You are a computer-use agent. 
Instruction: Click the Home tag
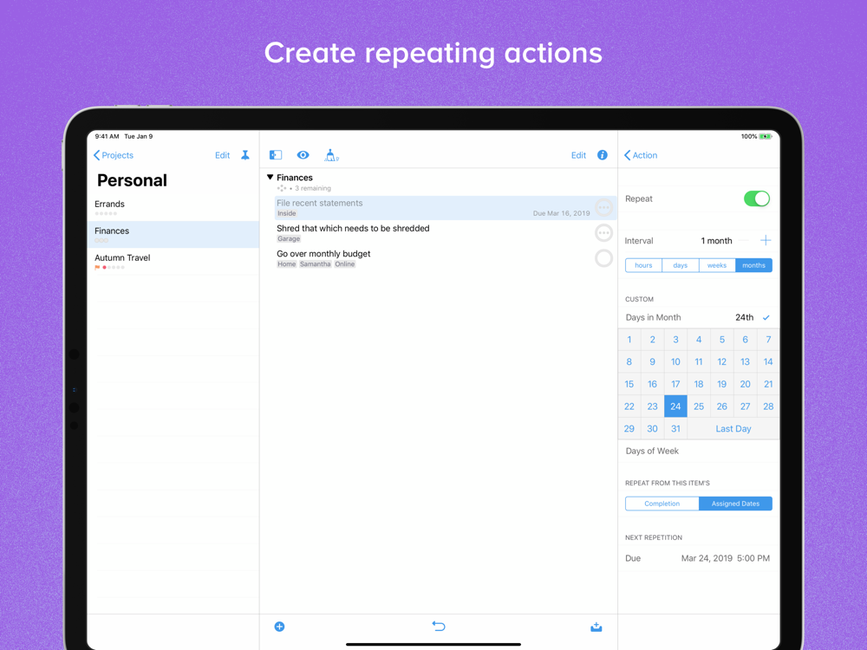(286, 264)
